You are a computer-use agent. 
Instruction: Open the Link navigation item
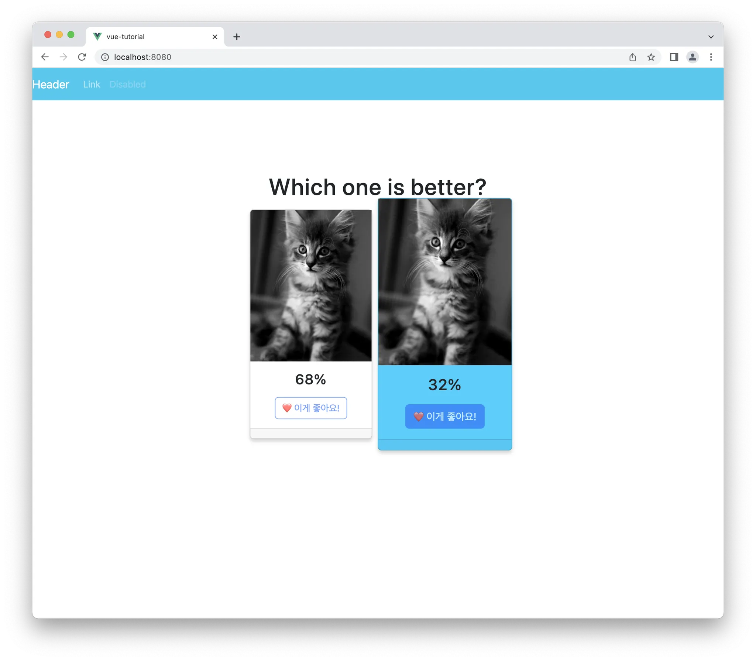[x=92, y=85]
